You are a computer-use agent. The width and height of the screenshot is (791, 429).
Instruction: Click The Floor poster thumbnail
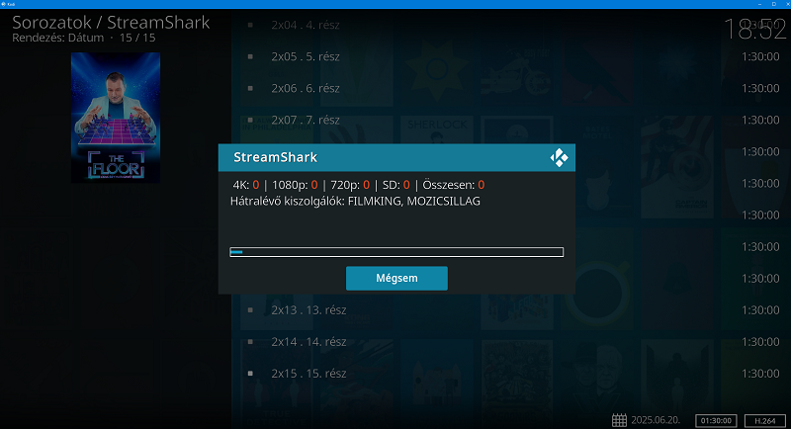tap(116, 118)
